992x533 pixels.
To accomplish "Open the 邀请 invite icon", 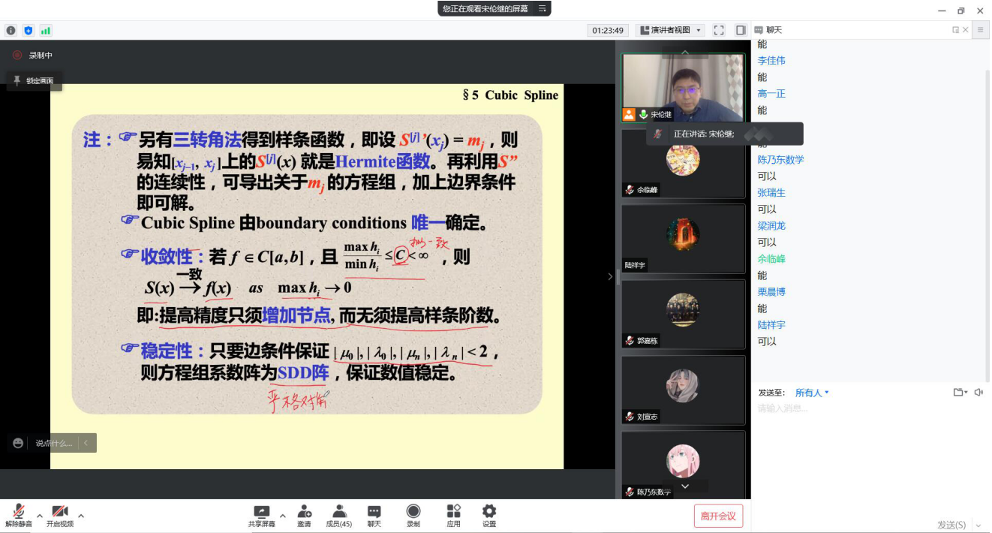I will (304, 516).
